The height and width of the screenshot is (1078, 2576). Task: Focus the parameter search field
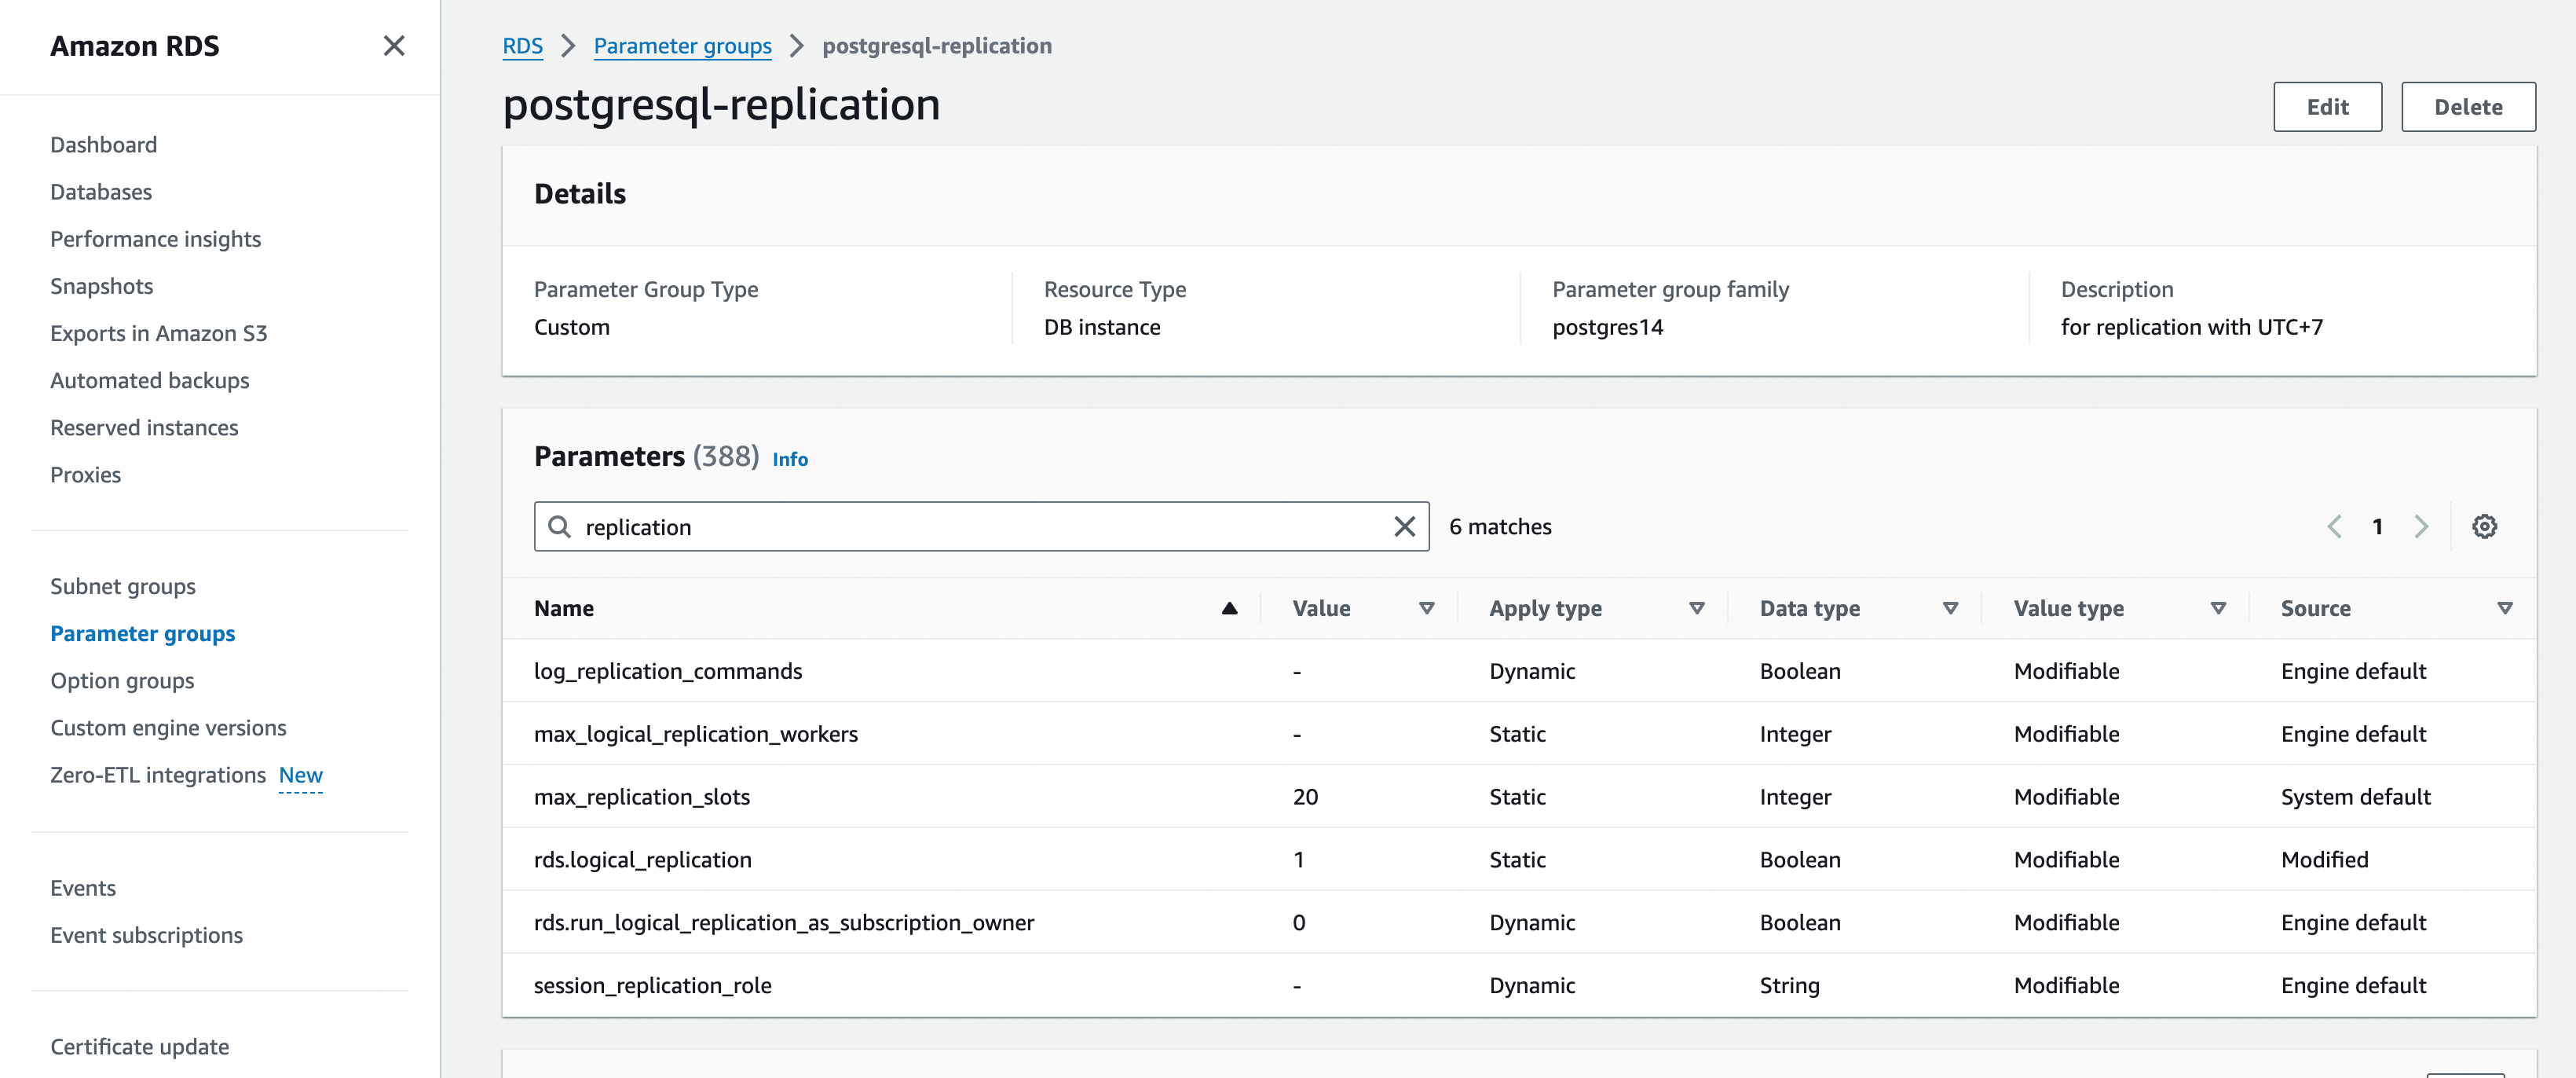pos(981,526)
